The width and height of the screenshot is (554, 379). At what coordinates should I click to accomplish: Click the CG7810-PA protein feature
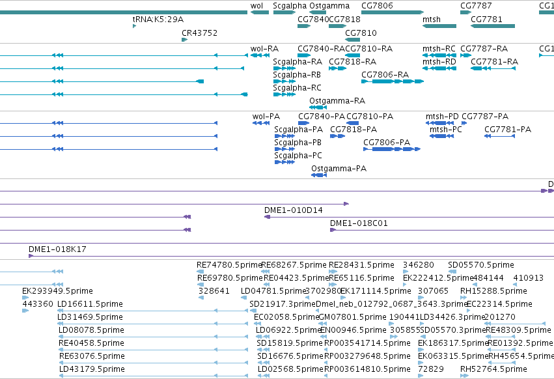coord(353,123)
